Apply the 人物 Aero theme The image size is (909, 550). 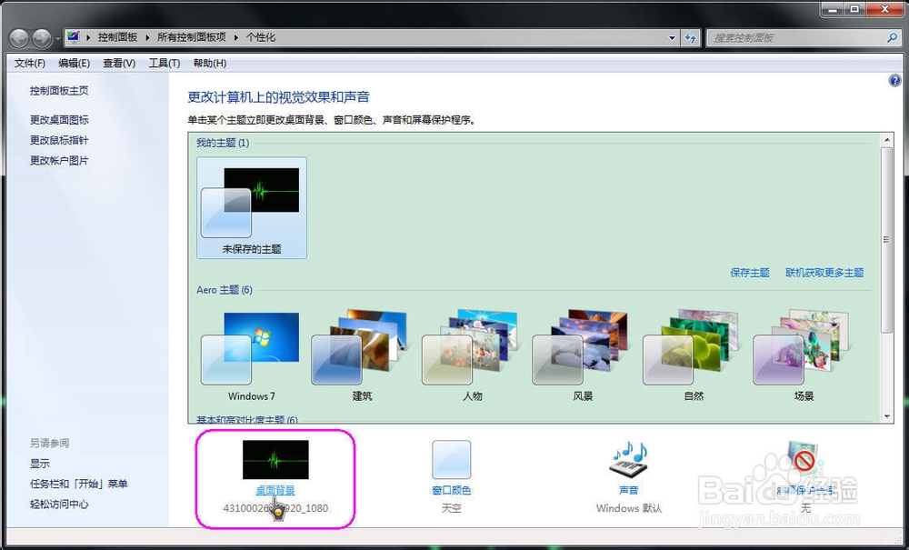[473, 355]
